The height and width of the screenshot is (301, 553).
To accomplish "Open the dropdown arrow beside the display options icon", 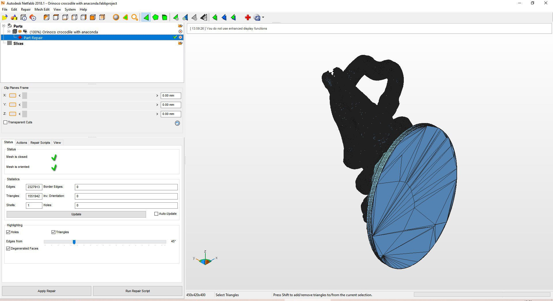I will [263, 18].
